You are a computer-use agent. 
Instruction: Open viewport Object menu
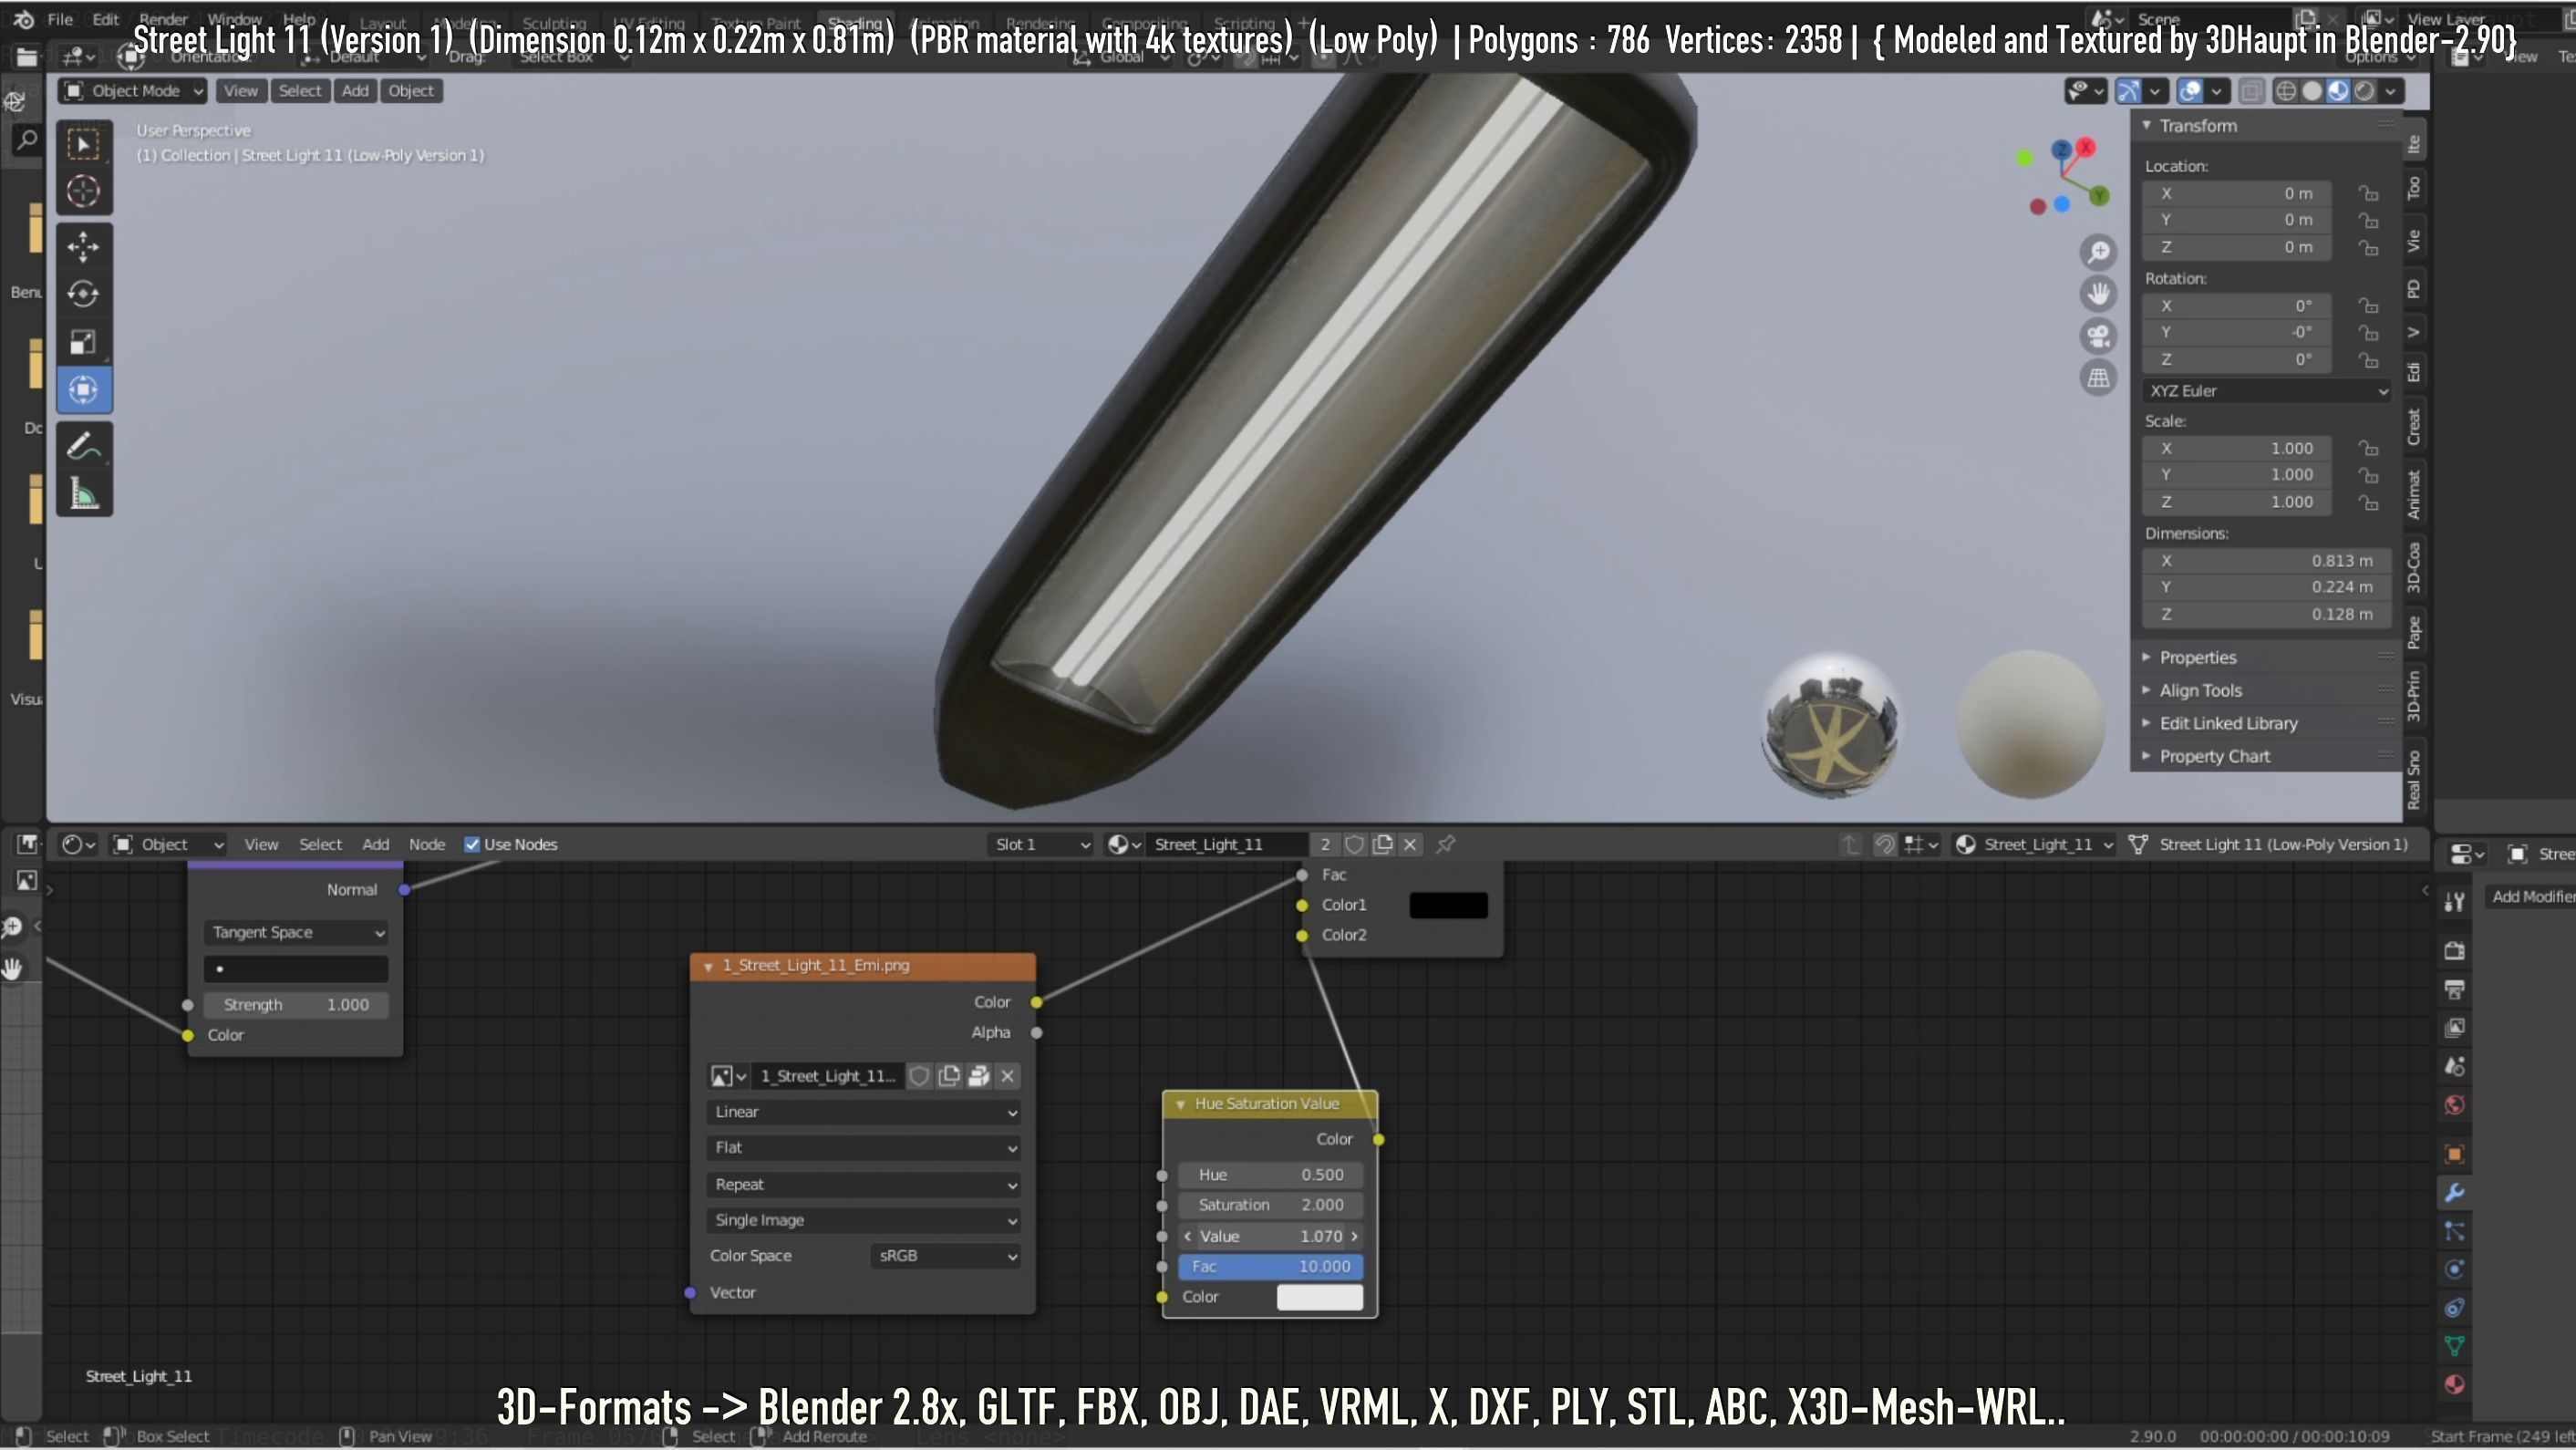pyautogui.click(x=411, y=91)
